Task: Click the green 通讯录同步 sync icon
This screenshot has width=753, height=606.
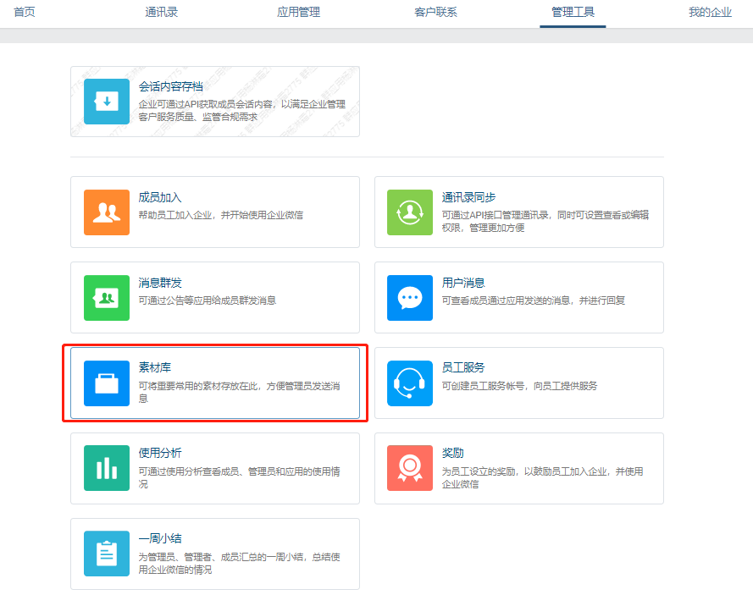Action: [410, 212]
